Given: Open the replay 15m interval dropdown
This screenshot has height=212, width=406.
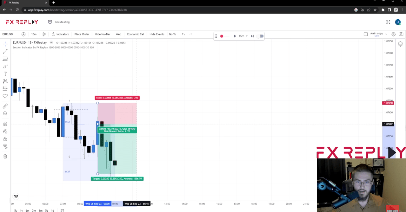Looking at the screenshot, I should point(243,36).
